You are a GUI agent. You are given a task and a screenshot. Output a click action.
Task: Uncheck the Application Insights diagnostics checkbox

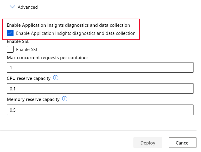click(10, 33)
